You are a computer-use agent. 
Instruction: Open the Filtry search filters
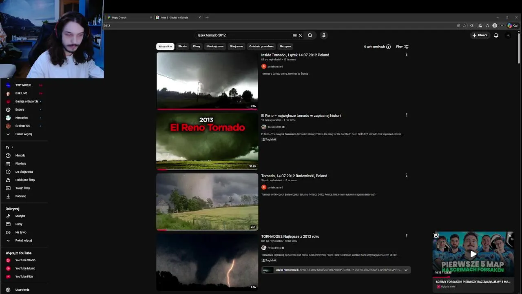click(x=402, y=47)
